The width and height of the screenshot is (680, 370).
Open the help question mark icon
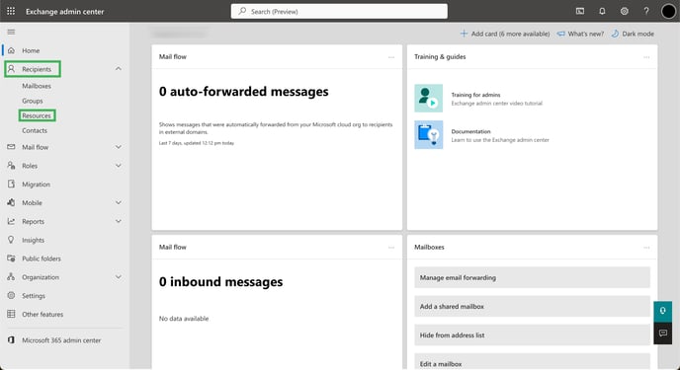(646, 11)
